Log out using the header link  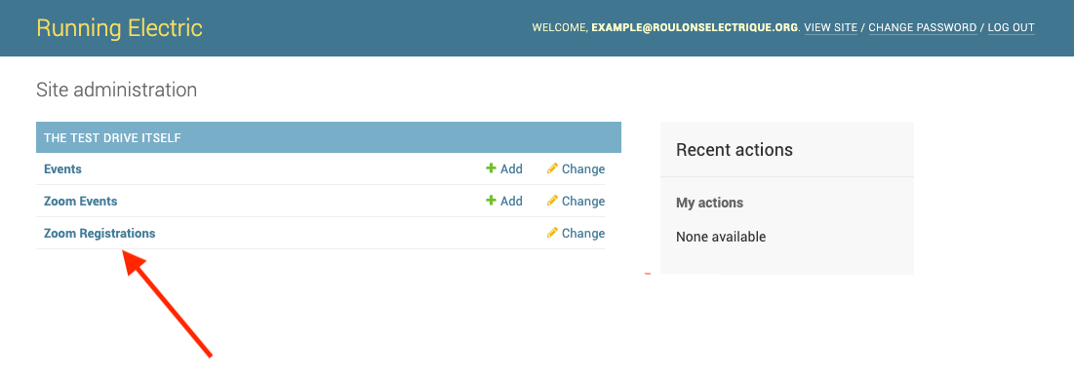(x=1011, y=28)
